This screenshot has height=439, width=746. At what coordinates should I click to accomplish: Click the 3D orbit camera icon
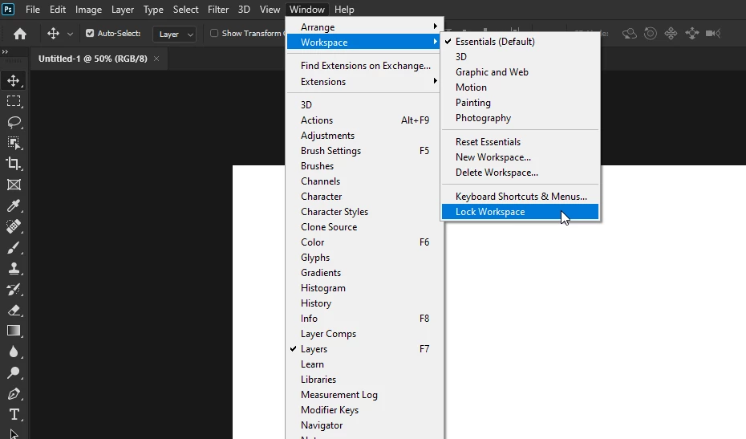pos(630,34)
